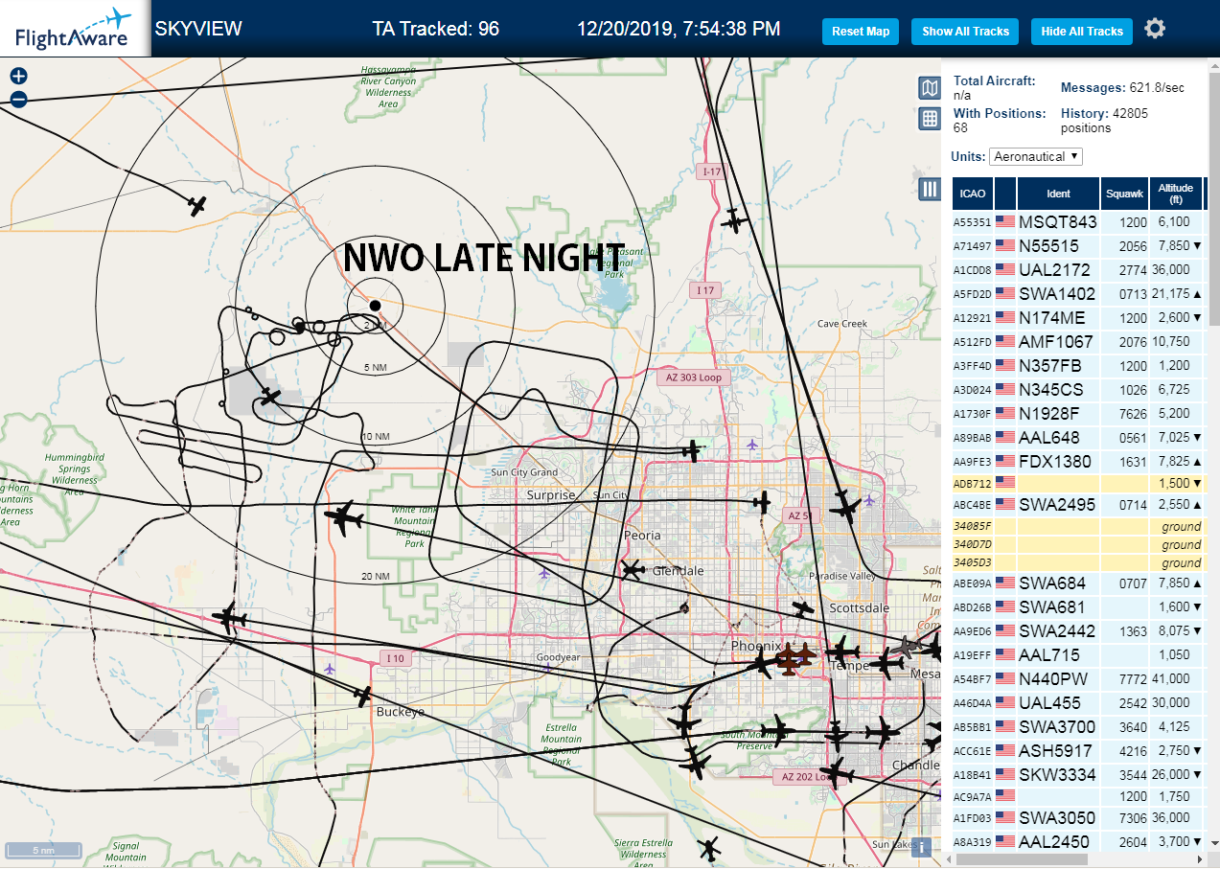Zoom out the map with minus icon
The width and height of the screenshot is (1220, 869).
[18, 99]
